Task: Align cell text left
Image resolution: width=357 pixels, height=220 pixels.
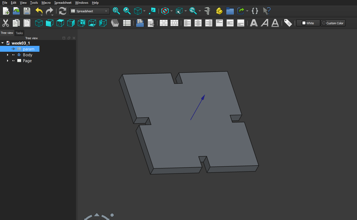Action: (187, 23)
